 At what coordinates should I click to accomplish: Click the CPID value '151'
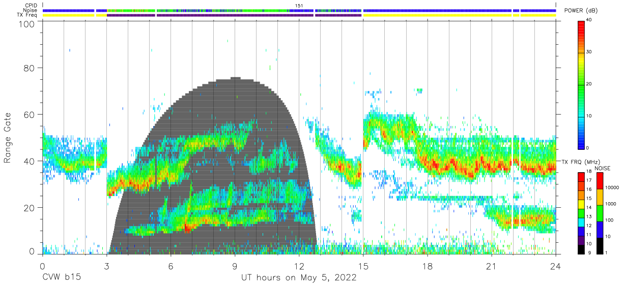[299, 6]
